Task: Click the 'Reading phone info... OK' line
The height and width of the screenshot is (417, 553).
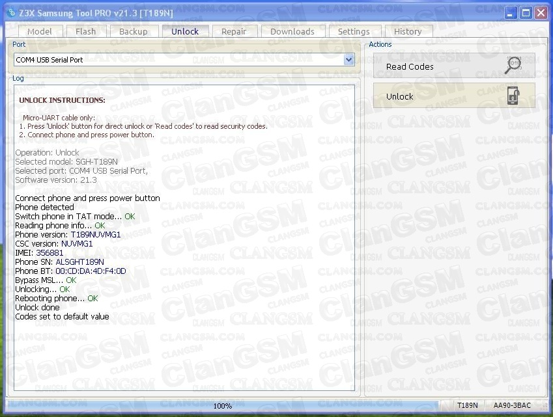Action: (60, 225)
